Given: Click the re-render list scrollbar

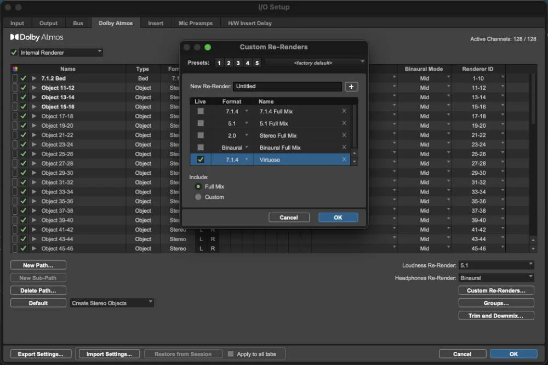Looking at the screenshot, I should 355,127.
